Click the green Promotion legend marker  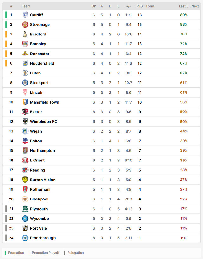(5, 253)
